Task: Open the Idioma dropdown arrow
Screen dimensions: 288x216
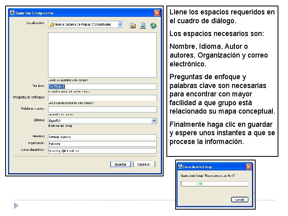Action: pyautogui.click(x=154, y=121)
